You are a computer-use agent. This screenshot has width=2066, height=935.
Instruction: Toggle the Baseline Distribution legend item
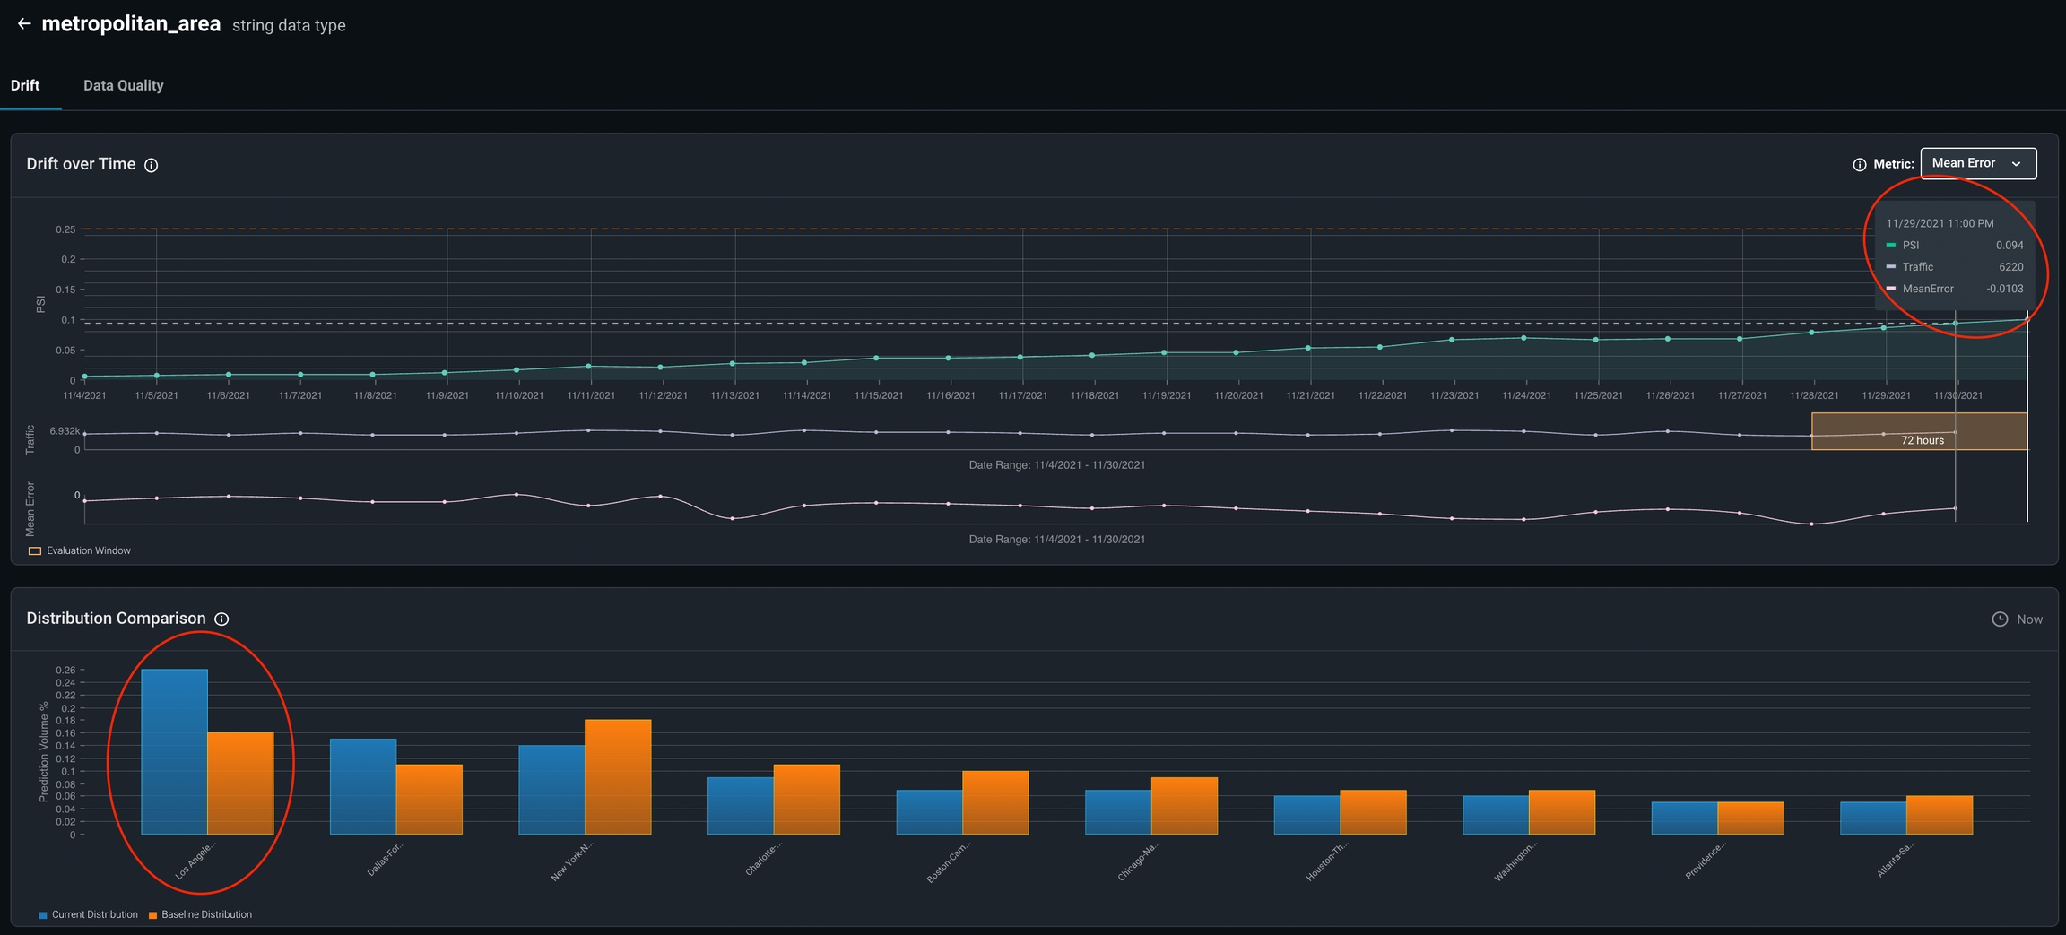coord(200,914)
